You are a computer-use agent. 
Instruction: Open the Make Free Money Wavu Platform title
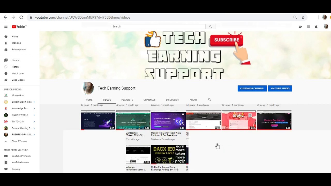(x=166, y=134)
